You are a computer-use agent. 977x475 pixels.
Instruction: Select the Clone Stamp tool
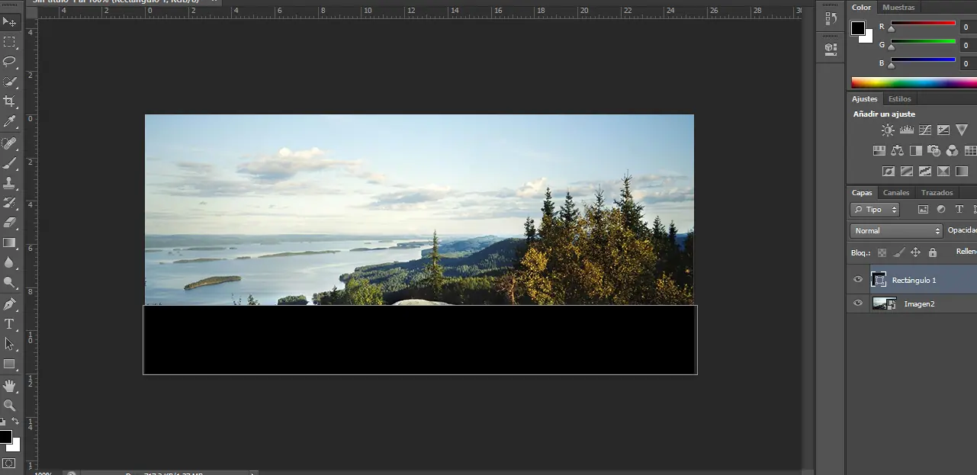point(9,183)
